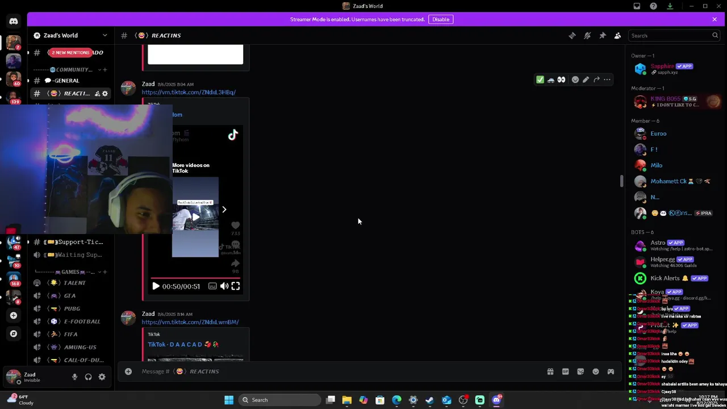Open emoji picker in message bar
The image size is (727, 409).
click(x=595, y=372)
